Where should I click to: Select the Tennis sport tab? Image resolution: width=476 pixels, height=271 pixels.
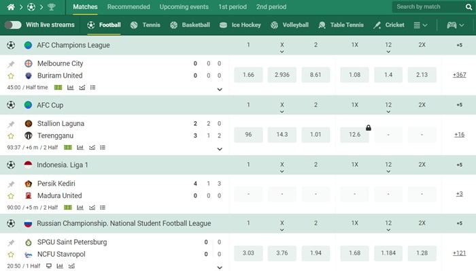[x=145, y=25]
